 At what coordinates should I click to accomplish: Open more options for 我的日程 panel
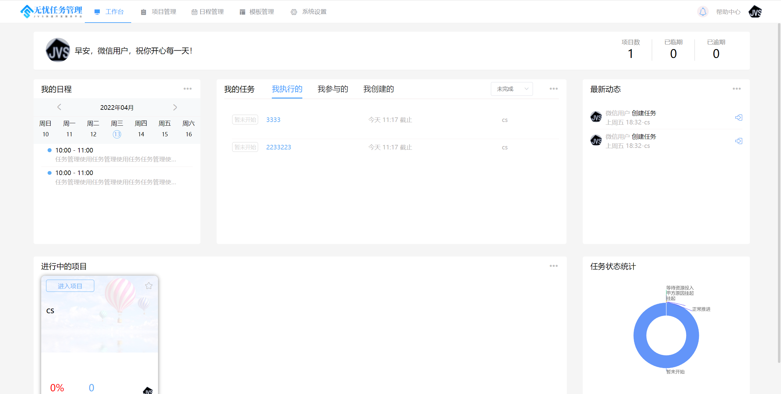(188, 89)
